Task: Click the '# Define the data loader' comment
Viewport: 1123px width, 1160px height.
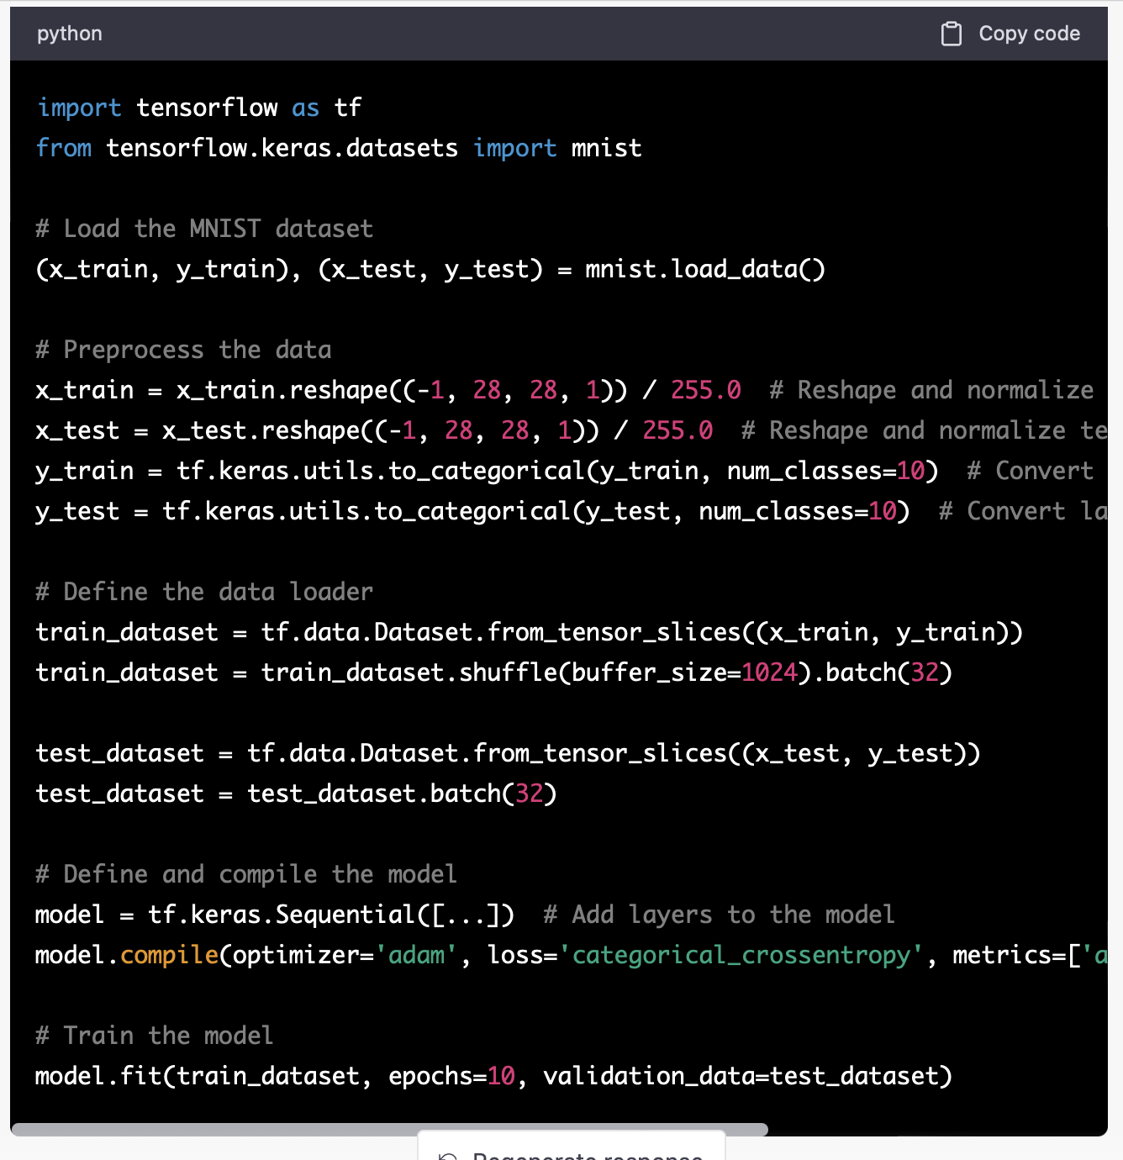Action: click(204, 592)
